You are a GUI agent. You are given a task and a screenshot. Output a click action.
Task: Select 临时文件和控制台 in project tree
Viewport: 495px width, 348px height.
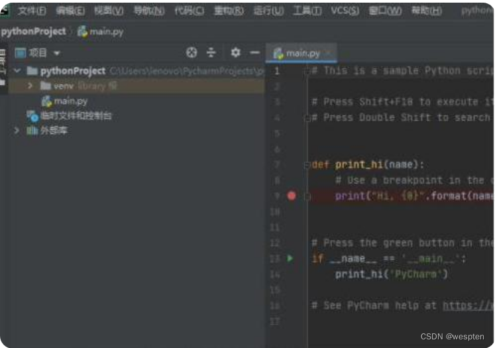pos(76,116)
